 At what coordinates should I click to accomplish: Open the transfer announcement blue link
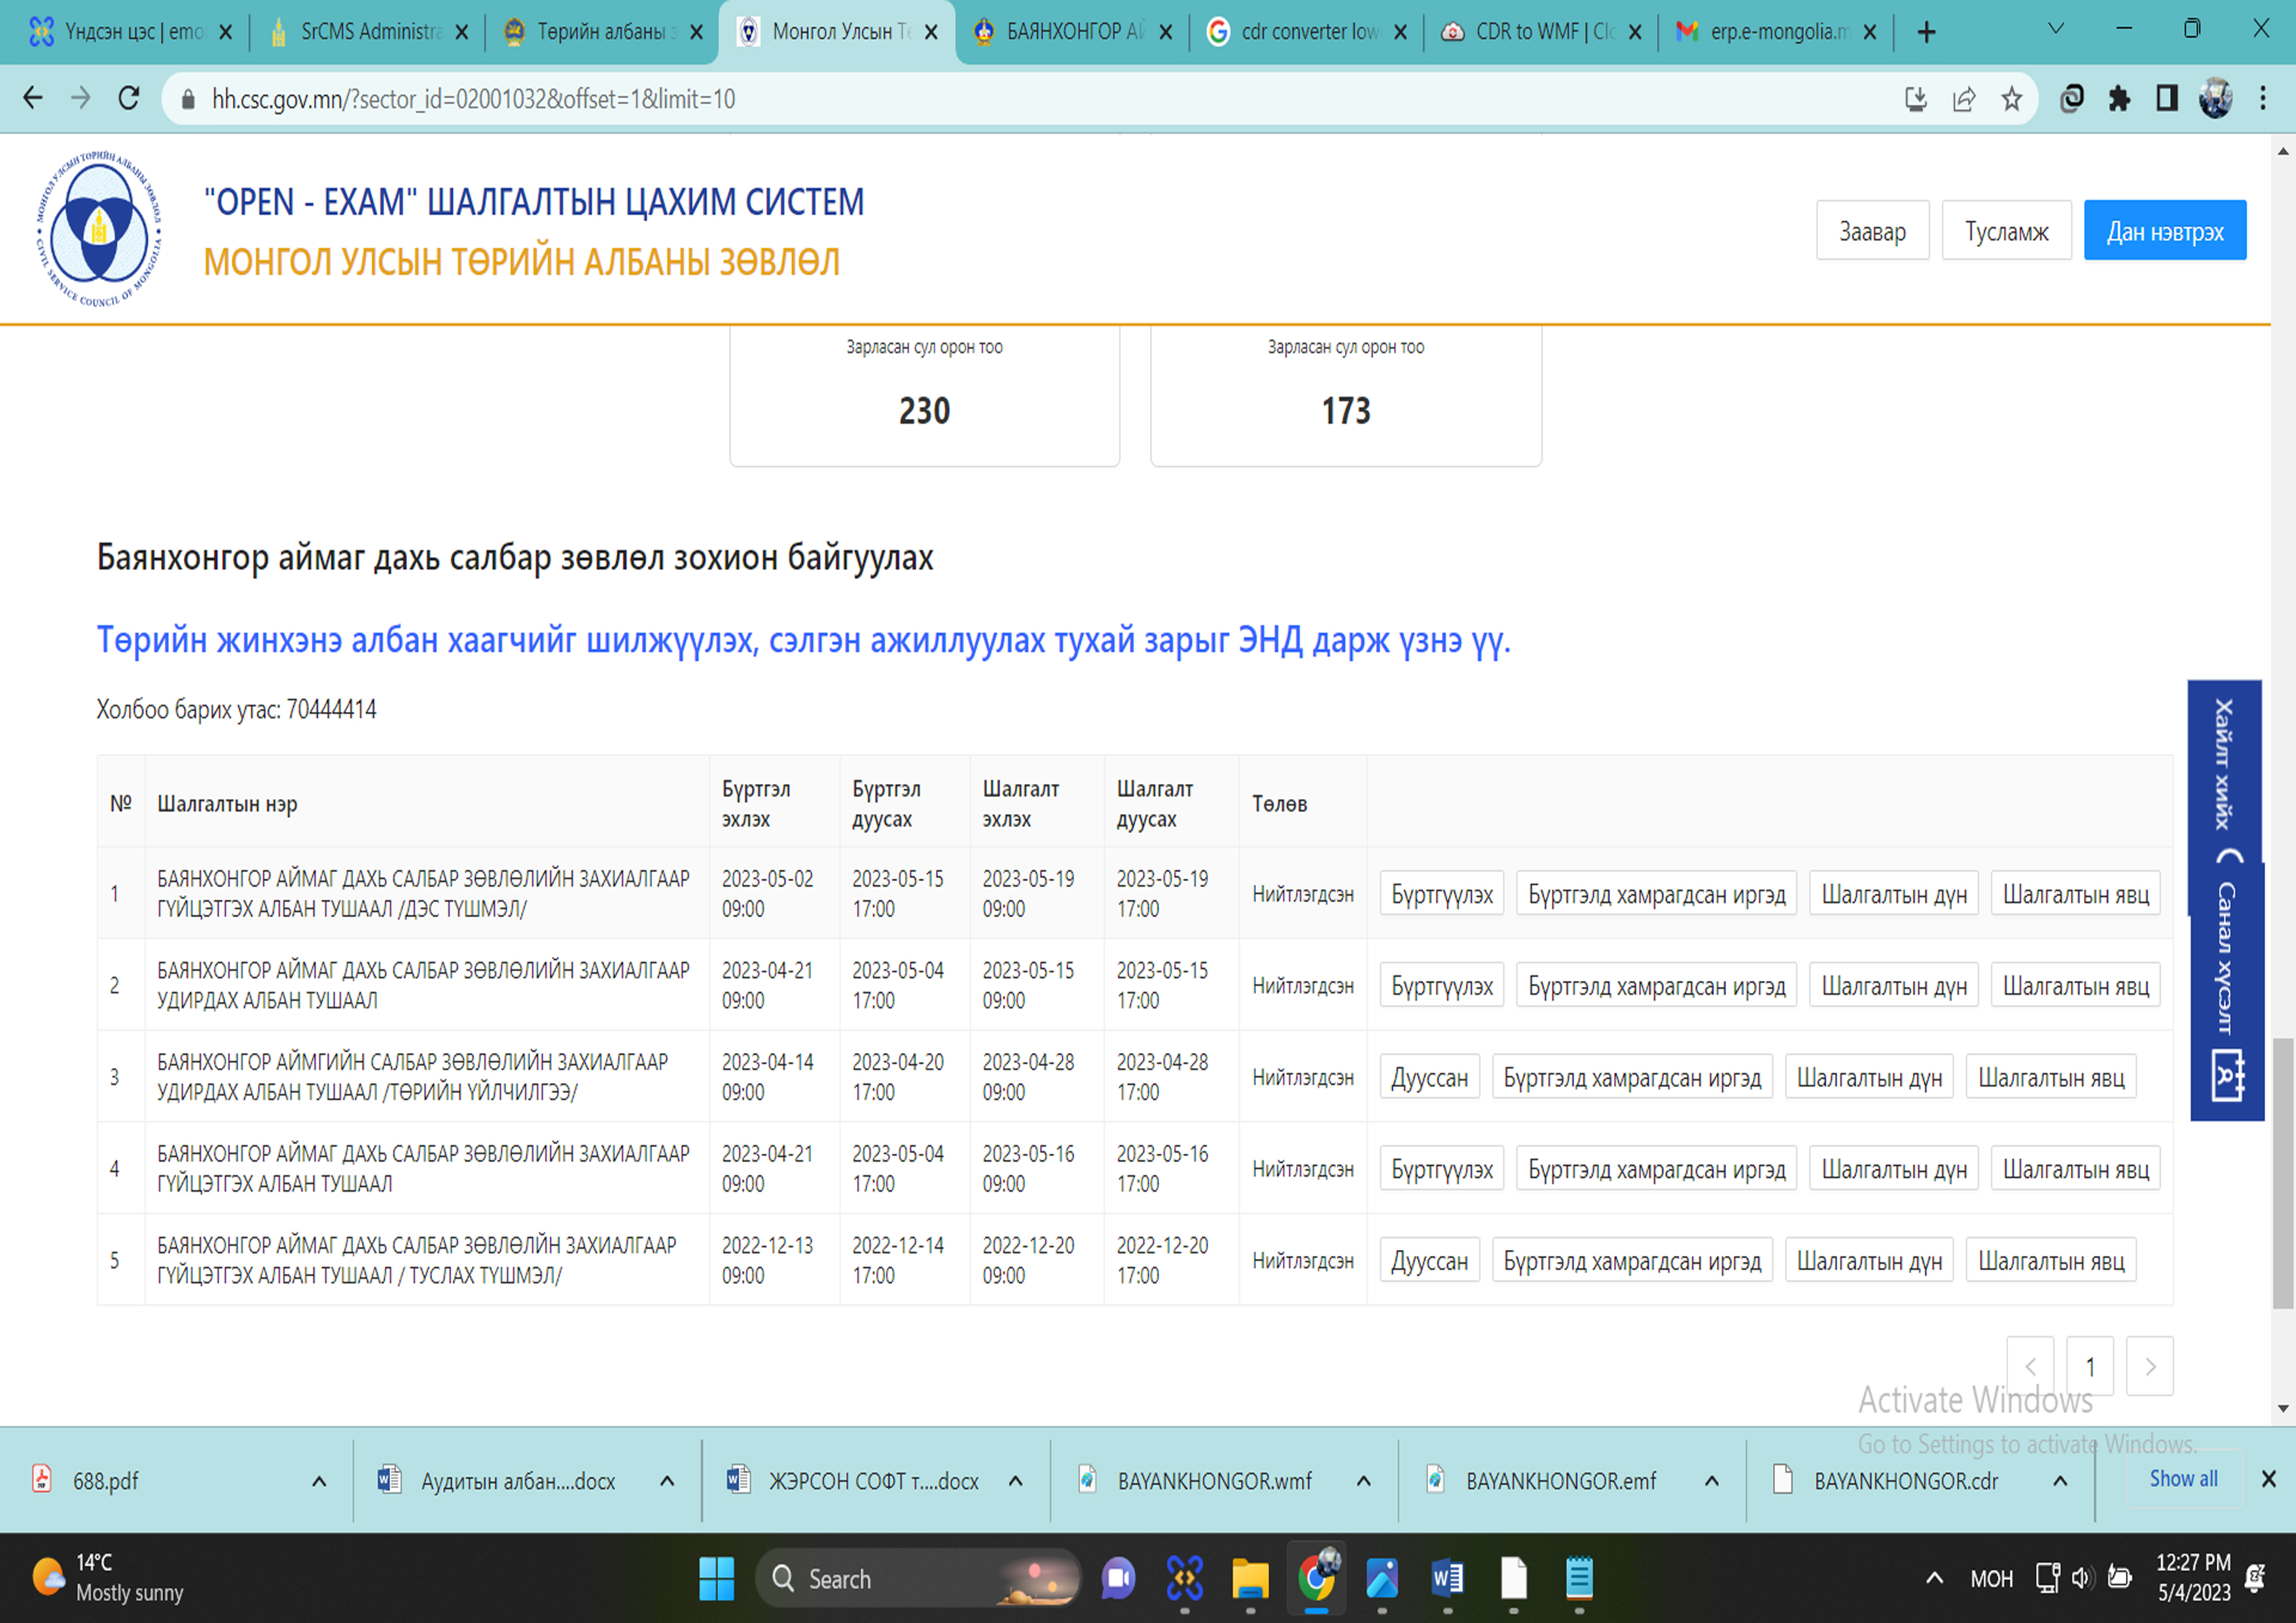point(803,640)
